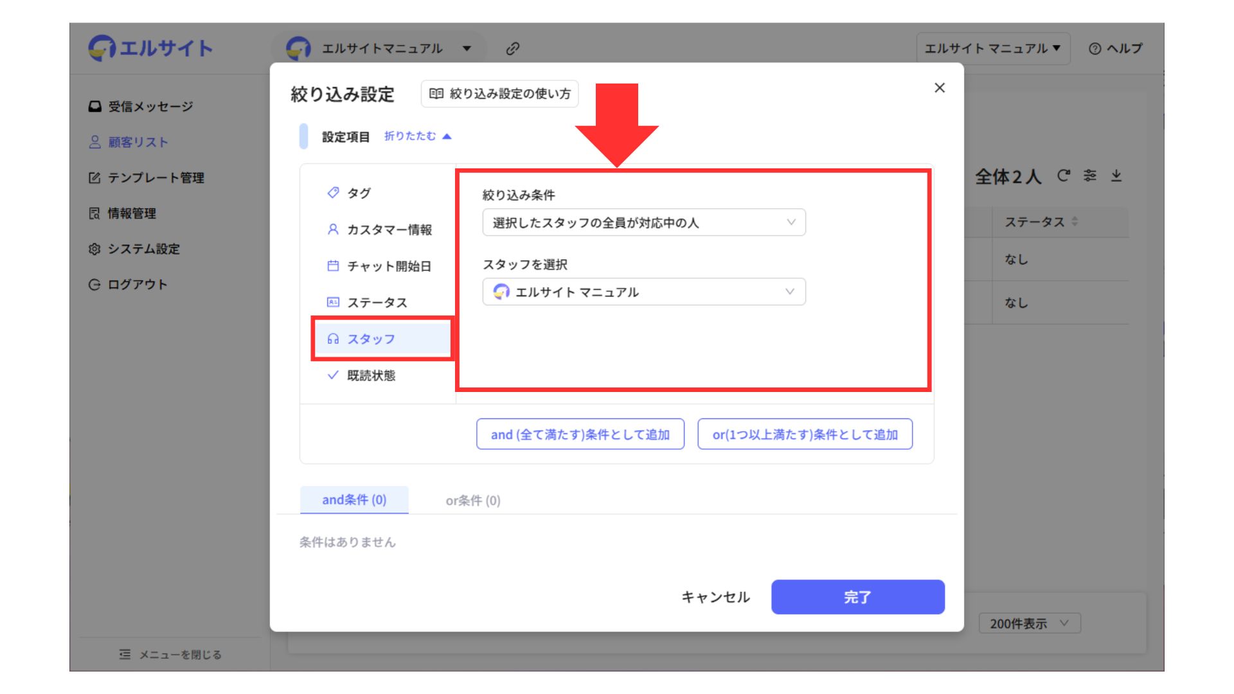Close the 絞り込み設定 dialog with X
Image resolution: width=1234 pixels, height=694 pixels.
[x=939, y=88]
